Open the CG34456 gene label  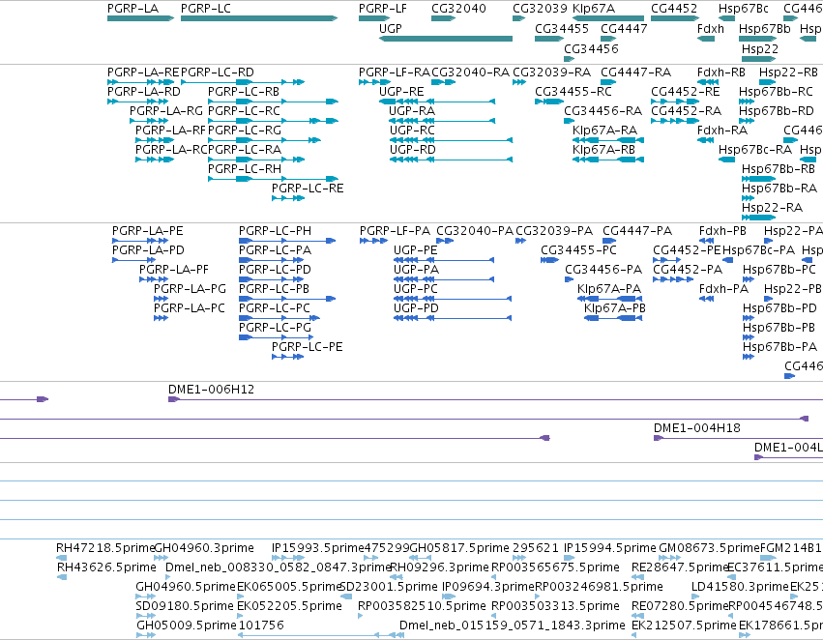[591, 48]
